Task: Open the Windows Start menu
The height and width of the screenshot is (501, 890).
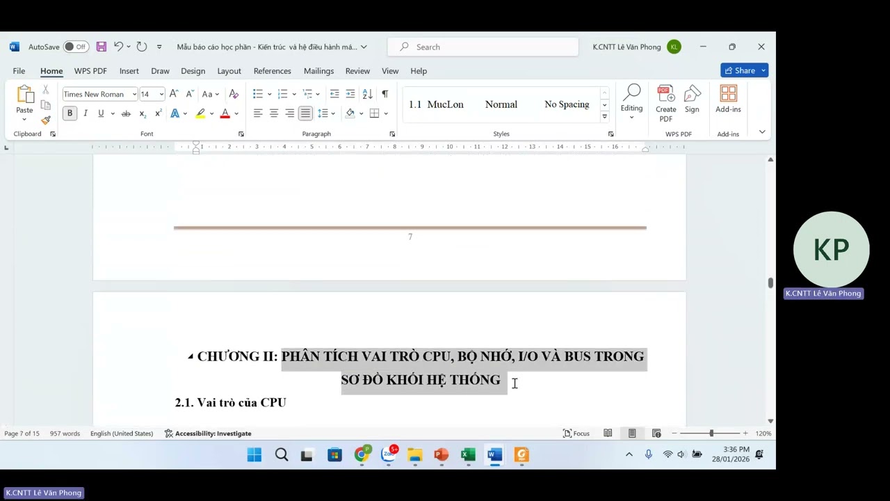Action: (x=254, y=455)
